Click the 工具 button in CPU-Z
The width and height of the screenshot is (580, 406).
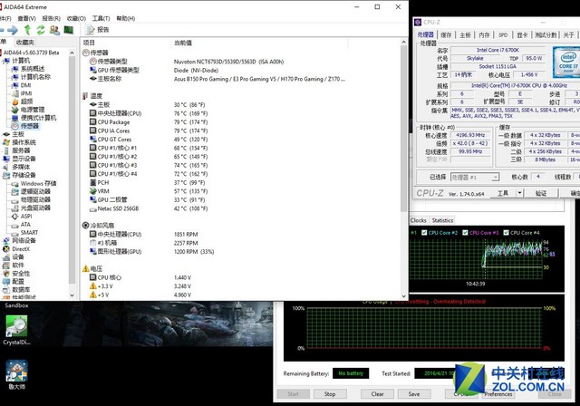(503, 193)
